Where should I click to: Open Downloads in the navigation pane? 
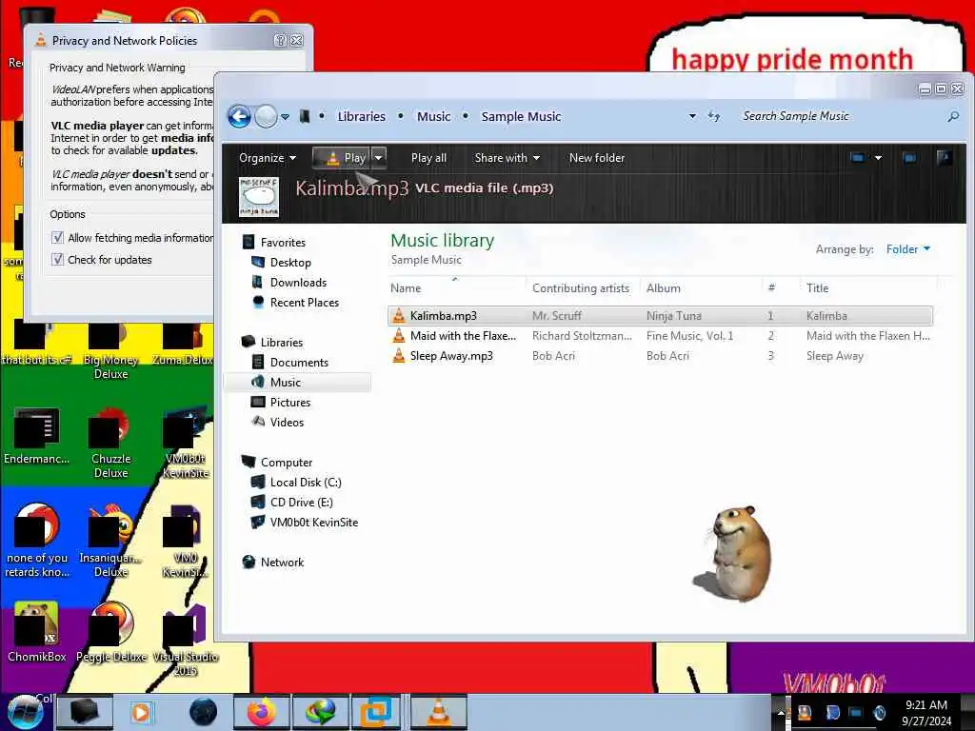tap(298, 282)
